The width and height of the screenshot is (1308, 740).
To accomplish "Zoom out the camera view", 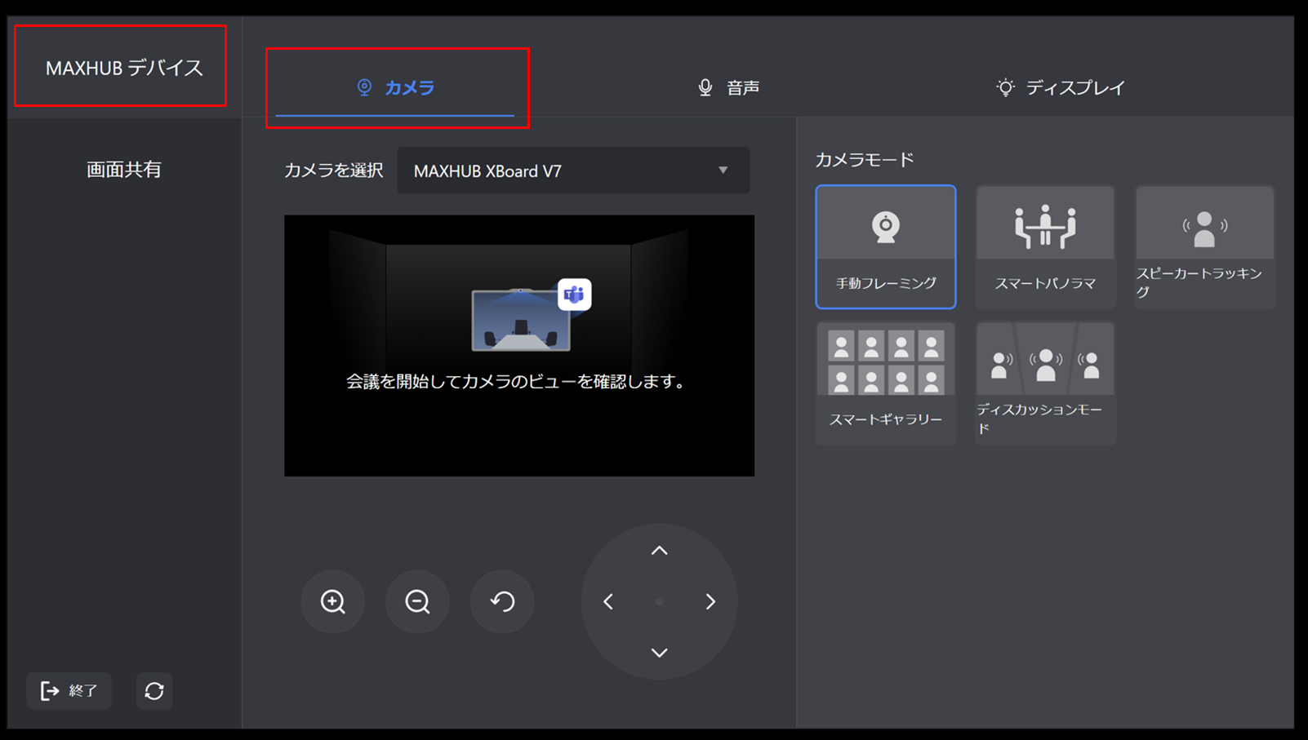I will (x=417, y=602).
